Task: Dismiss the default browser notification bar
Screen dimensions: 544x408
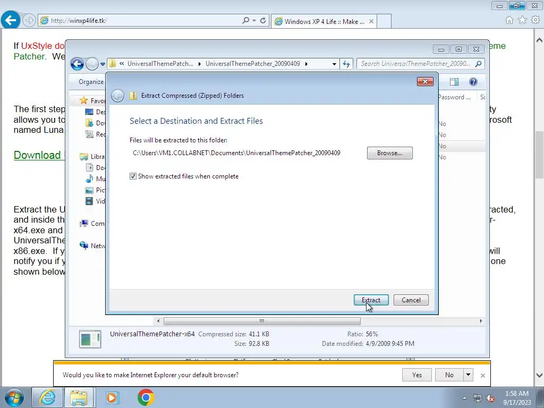Action: 482,376
